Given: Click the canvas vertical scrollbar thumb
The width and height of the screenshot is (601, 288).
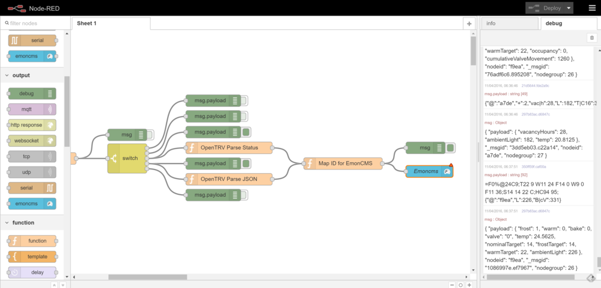Looking at the screenshot, I should [x=474, y=51].
